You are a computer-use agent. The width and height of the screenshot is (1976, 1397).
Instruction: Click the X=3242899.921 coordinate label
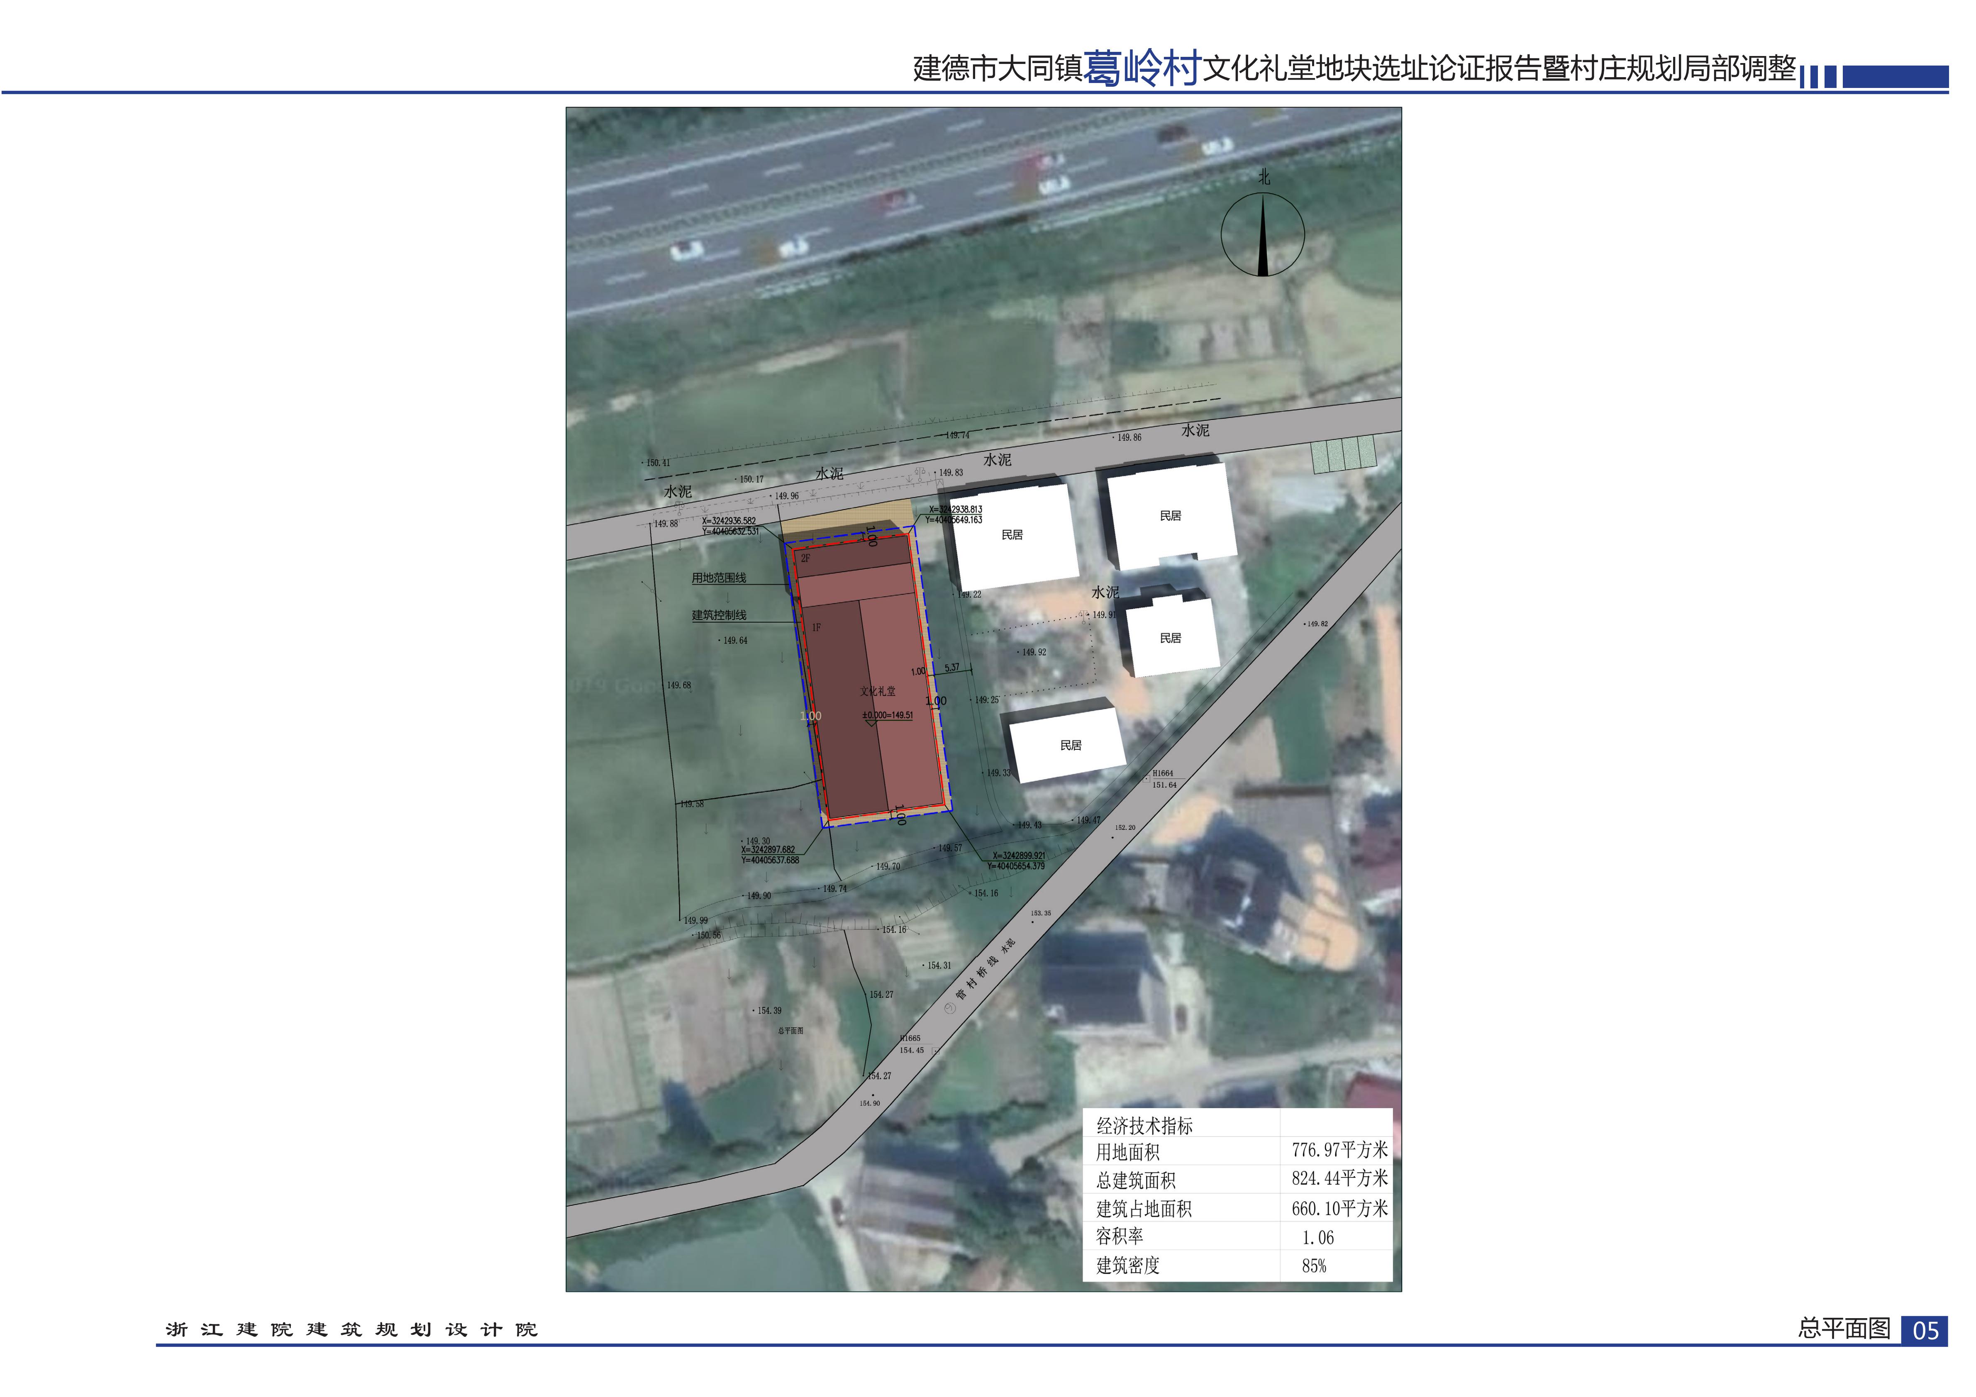[x=1019, y=856]
